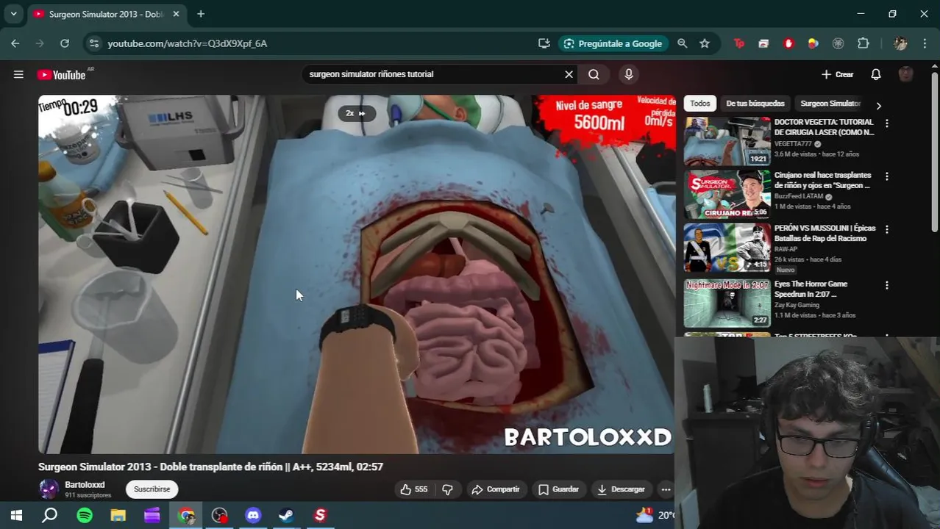Viewport: 940px width, 529px height.
Task: Open Bartoloxxd channel avatar
Action: tap(49, 489)
